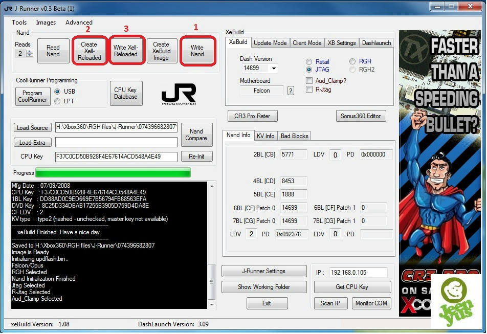Switch to the XB Settings tab
487x334 pixels.
point(342,43)
